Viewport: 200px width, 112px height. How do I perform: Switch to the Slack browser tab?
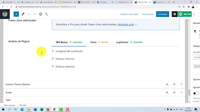(86, 2)
